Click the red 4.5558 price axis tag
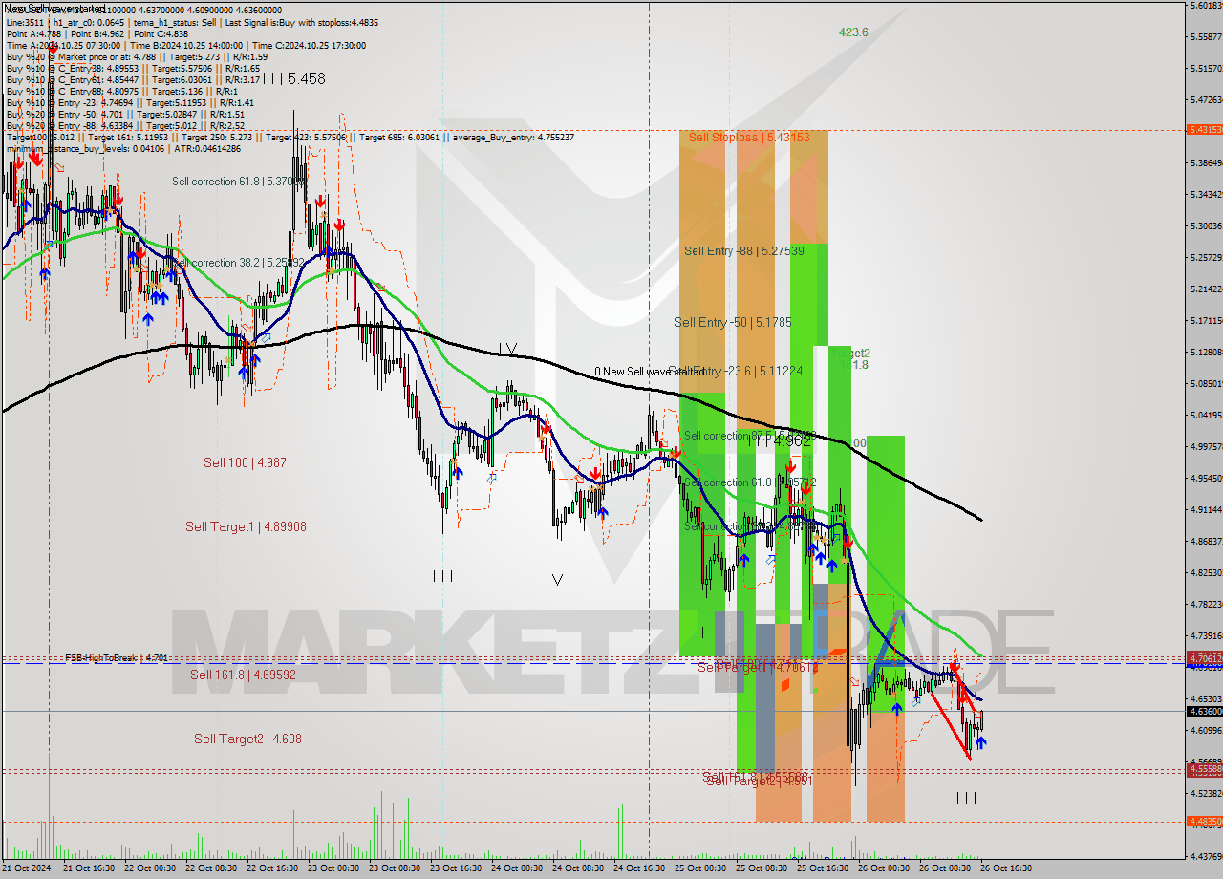 click(x=1204, y=768)
